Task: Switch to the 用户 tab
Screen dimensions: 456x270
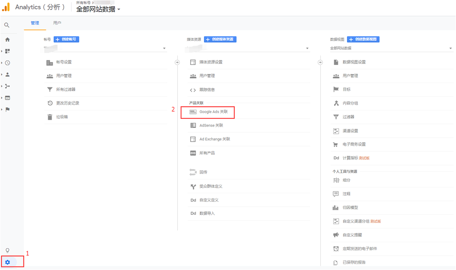Action: [57, 22]
